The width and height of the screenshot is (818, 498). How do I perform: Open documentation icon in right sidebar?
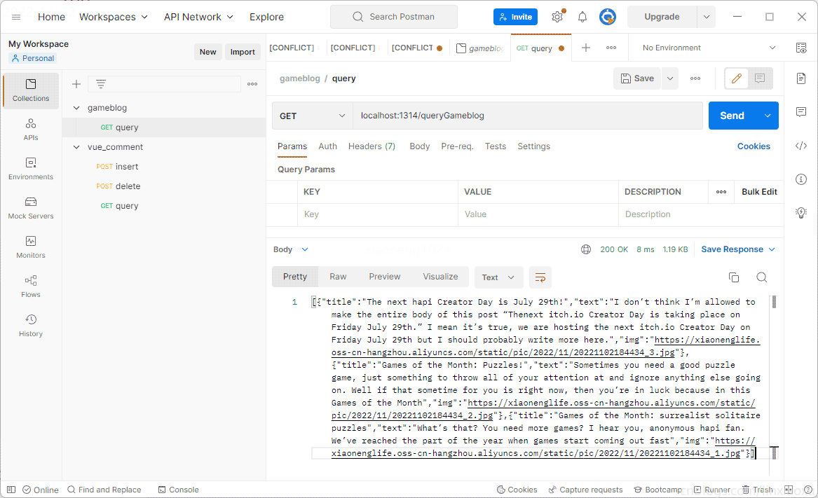point(801,78)
